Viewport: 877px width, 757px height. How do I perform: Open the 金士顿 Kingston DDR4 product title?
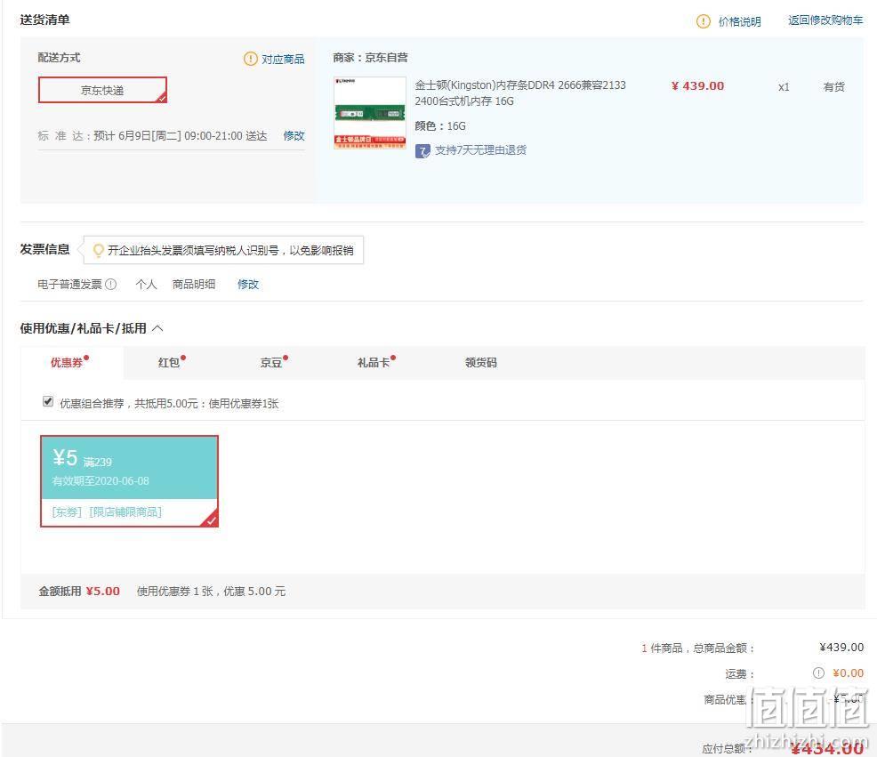coord(520,93)
